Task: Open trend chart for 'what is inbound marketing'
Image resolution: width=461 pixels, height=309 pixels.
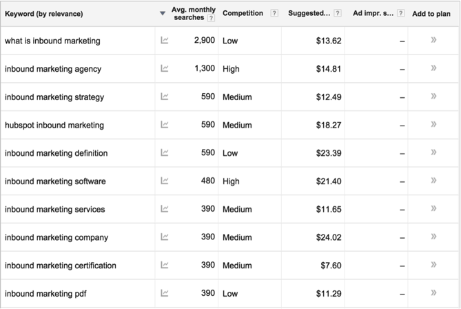Action: (165, 40)
